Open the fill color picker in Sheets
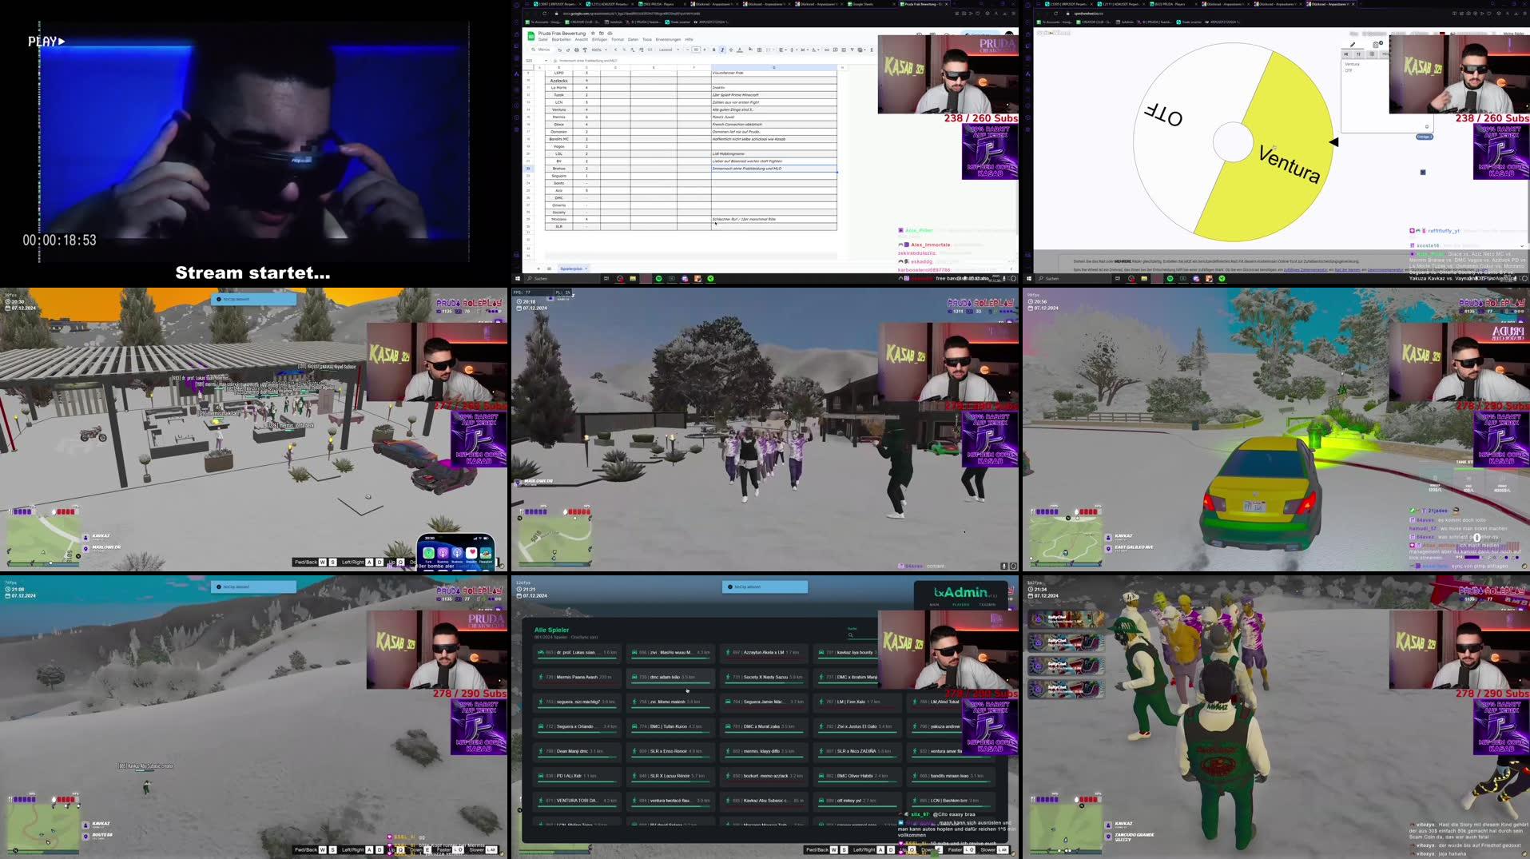The width and height of the screenshot is (1530, 859). pos(750,50)
